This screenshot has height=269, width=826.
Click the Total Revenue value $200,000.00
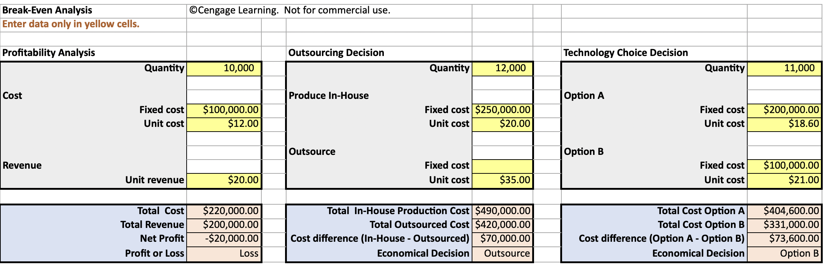[224, 225]
